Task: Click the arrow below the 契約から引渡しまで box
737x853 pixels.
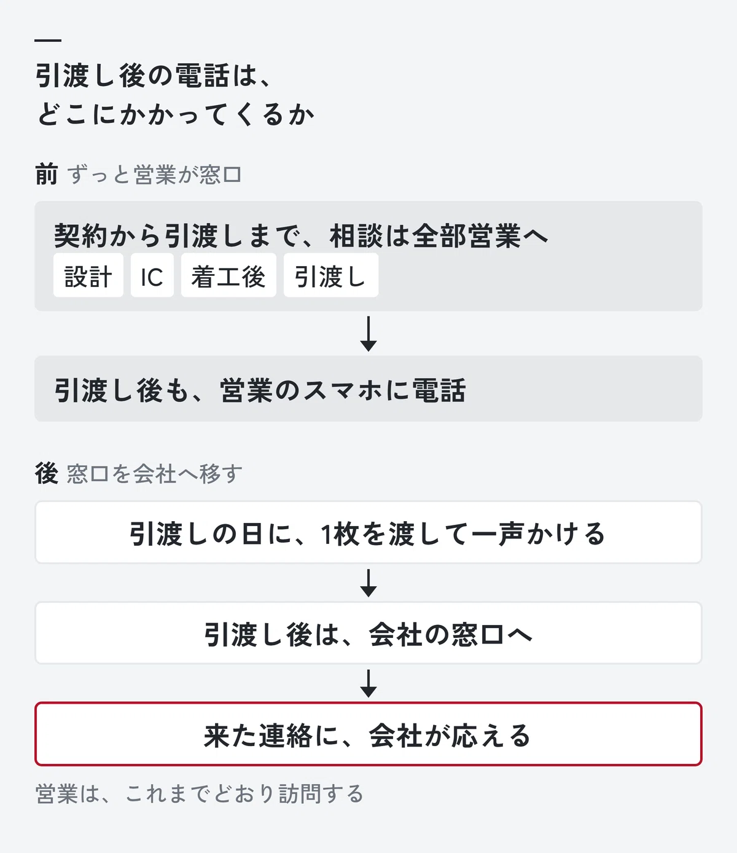Action: pyautogui.click(x=368, y=334)
